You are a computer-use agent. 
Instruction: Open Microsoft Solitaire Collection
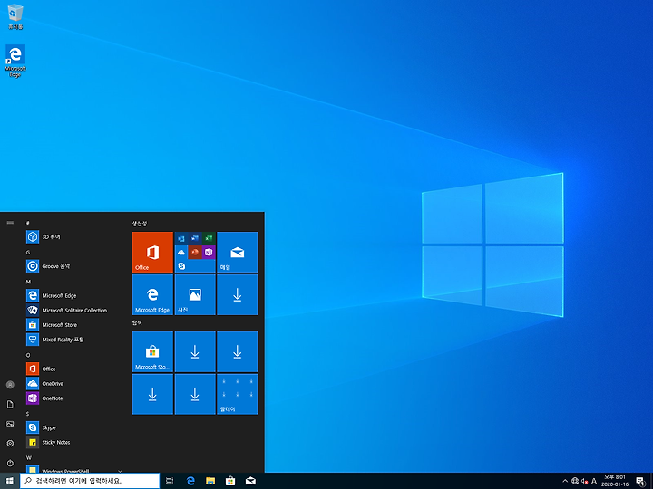73,311
